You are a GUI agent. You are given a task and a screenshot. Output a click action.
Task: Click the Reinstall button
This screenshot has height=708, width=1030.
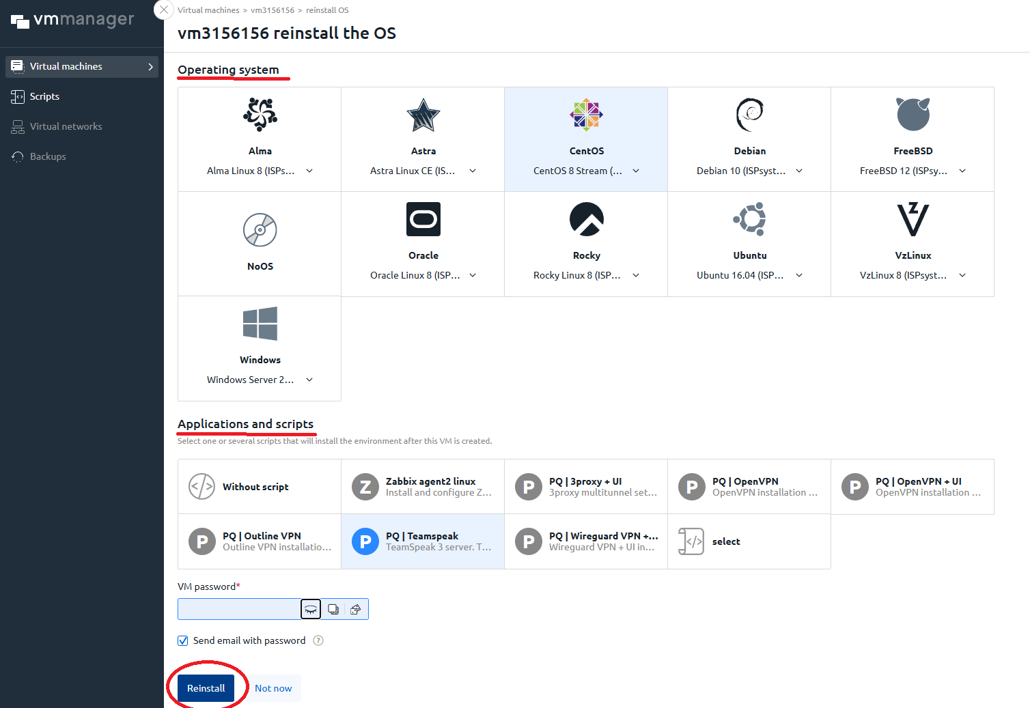pos(206,688)
